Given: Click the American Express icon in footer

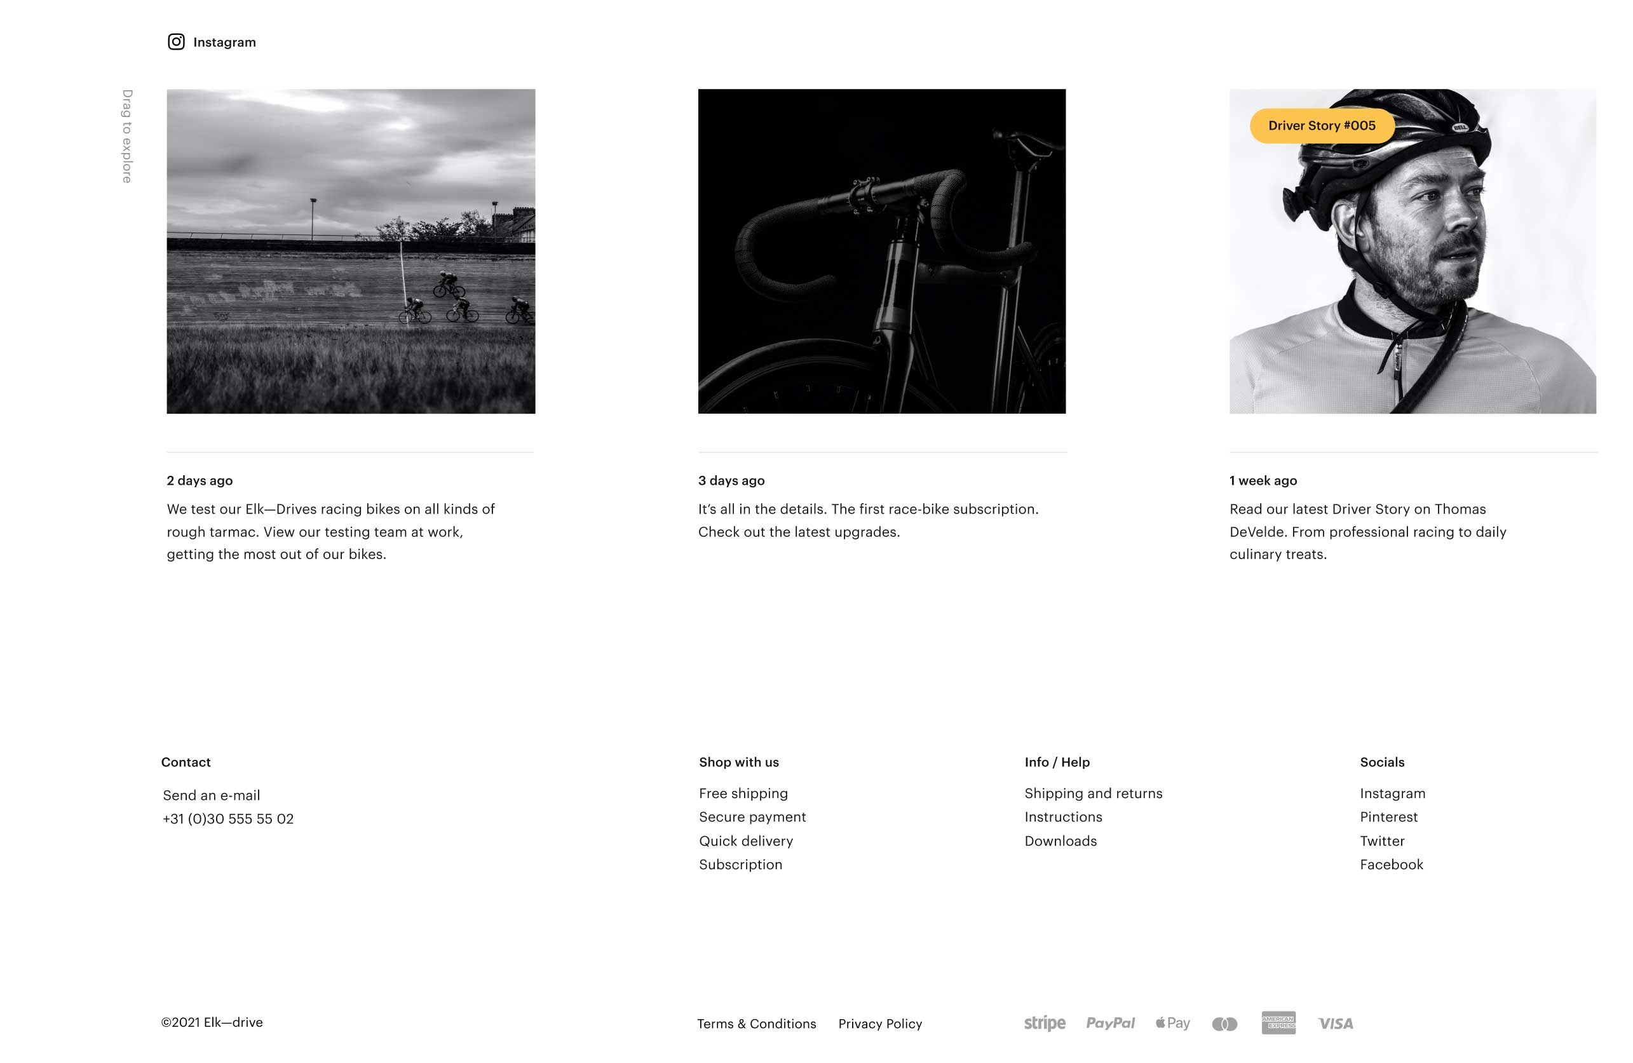Looking at the screenshot, I should [x=1278, y=1022].
